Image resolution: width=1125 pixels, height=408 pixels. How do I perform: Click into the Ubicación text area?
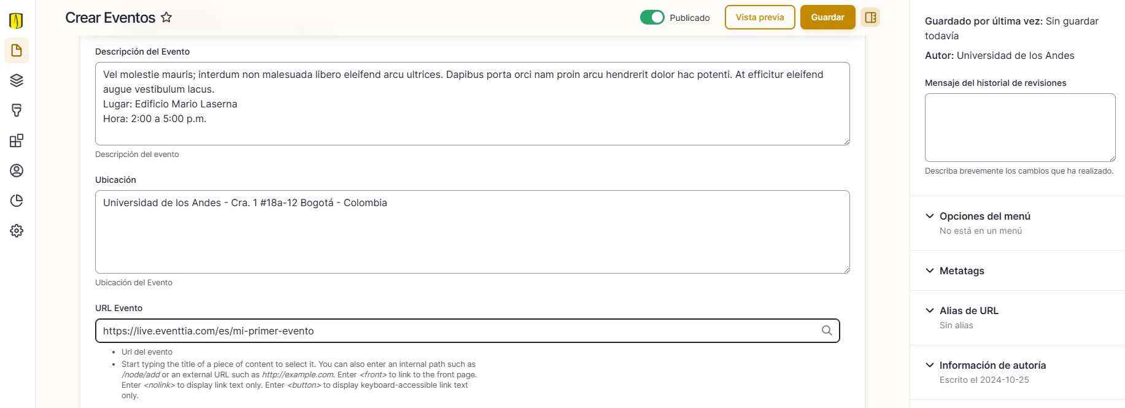pyautogui.click(x=473, y=232)
